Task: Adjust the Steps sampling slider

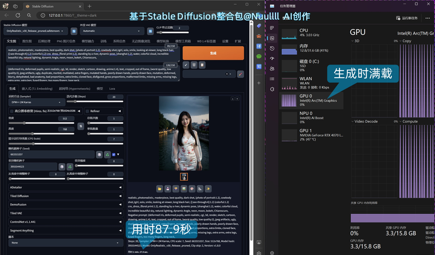Action: tap(95, 101)
